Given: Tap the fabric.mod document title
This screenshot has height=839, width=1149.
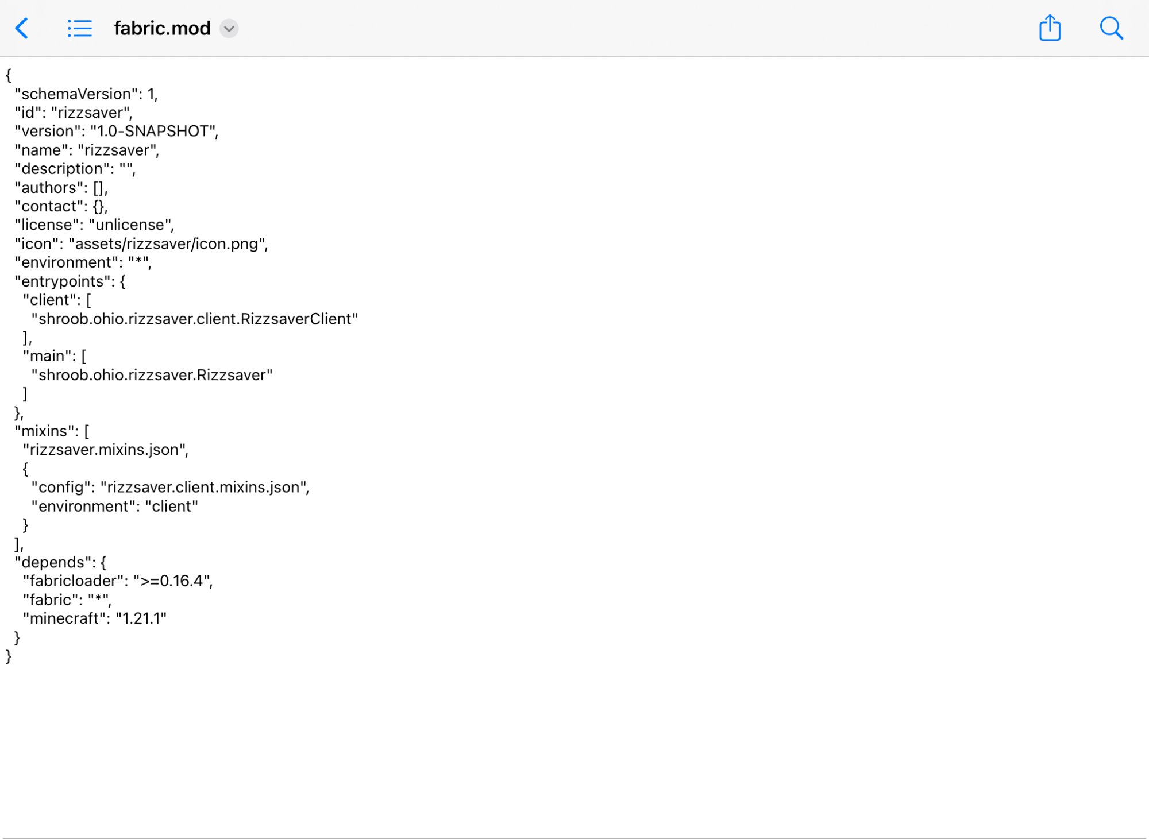Looking at the screenshot, I should pos(162,28).
